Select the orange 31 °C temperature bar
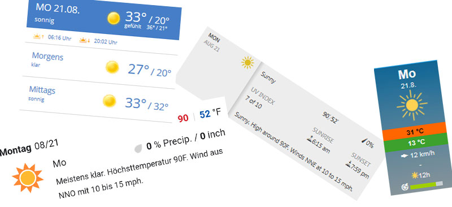The width and height of the screenshot is (452, 207). (415, 132)
